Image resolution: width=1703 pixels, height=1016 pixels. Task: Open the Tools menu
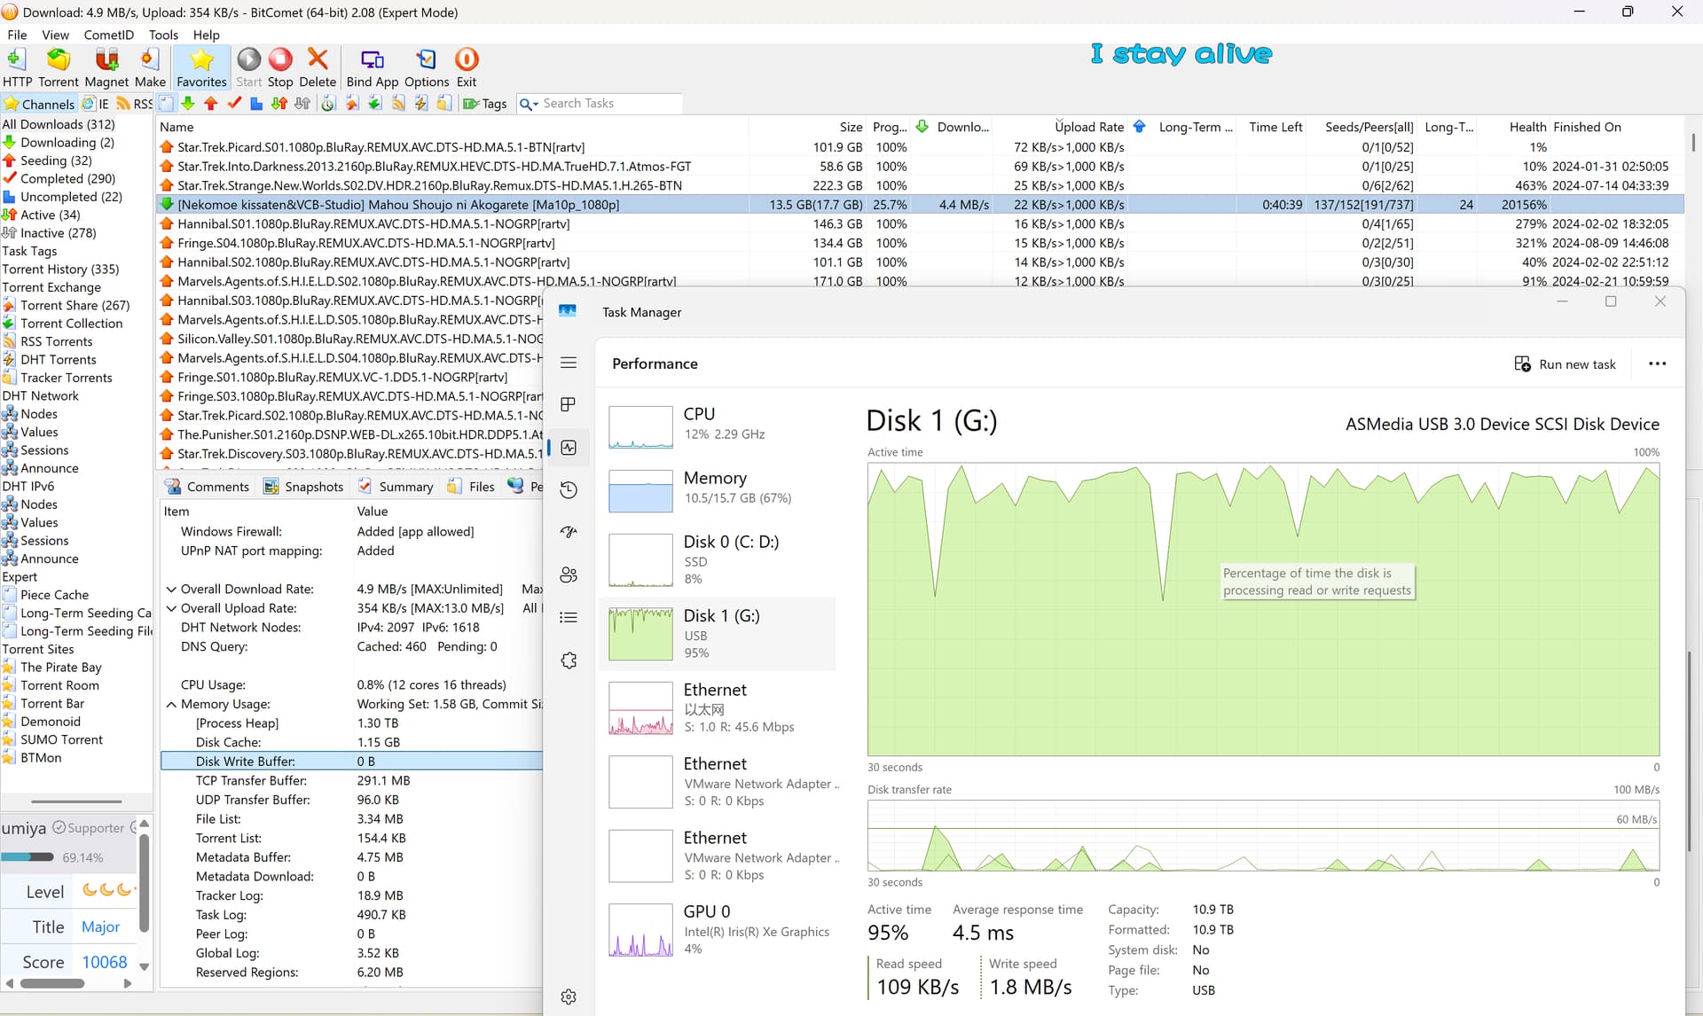[163, 35]
